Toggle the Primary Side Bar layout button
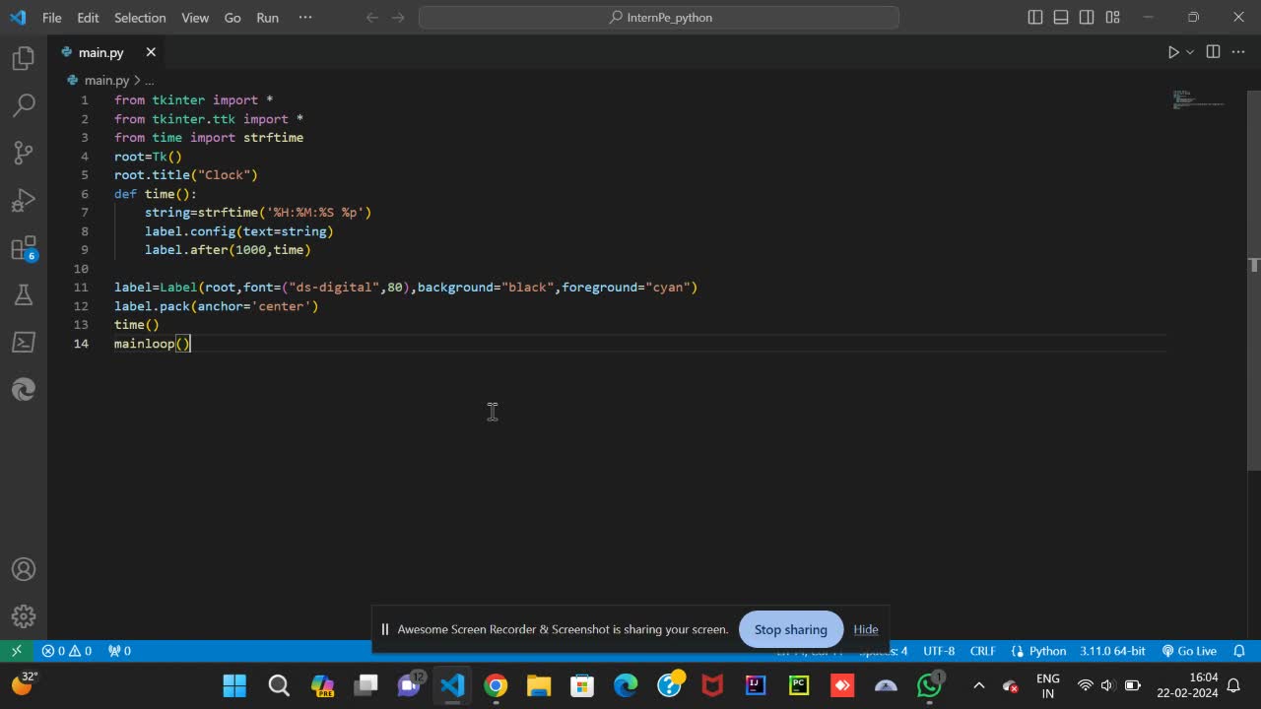1261x709 pixels. point(1035,17)
